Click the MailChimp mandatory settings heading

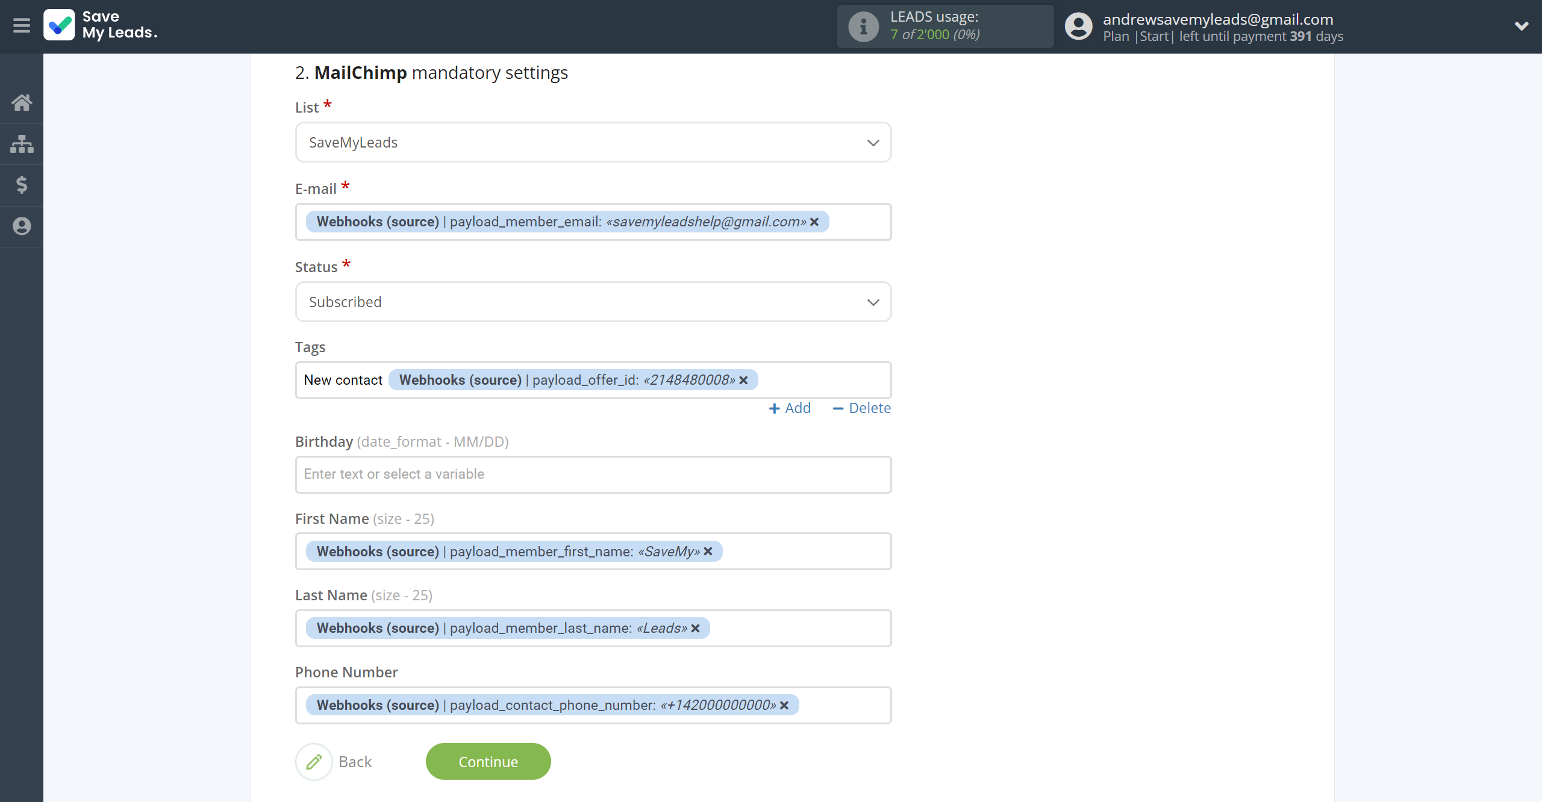click(x=431, y=73)
